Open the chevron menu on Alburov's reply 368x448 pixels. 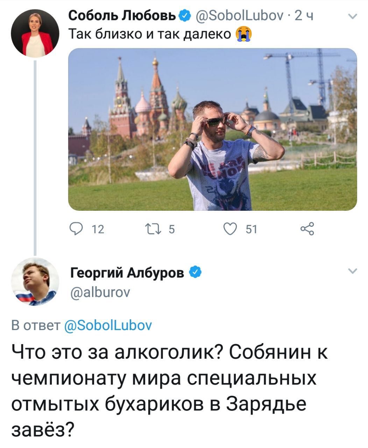pos(353,271)
